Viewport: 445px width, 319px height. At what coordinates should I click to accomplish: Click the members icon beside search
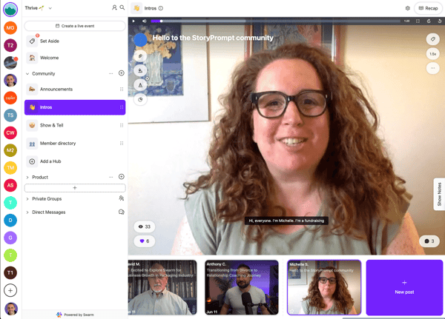[x=114, y=7]
